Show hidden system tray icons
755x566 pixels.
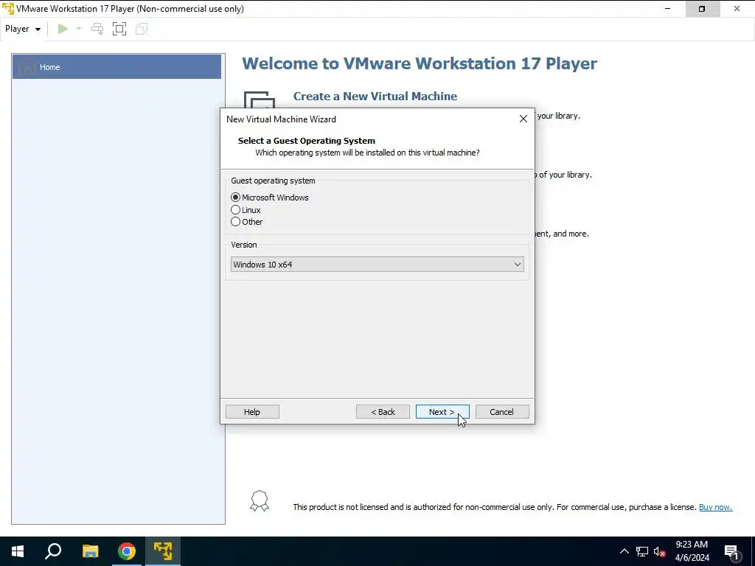coord(624,551)
